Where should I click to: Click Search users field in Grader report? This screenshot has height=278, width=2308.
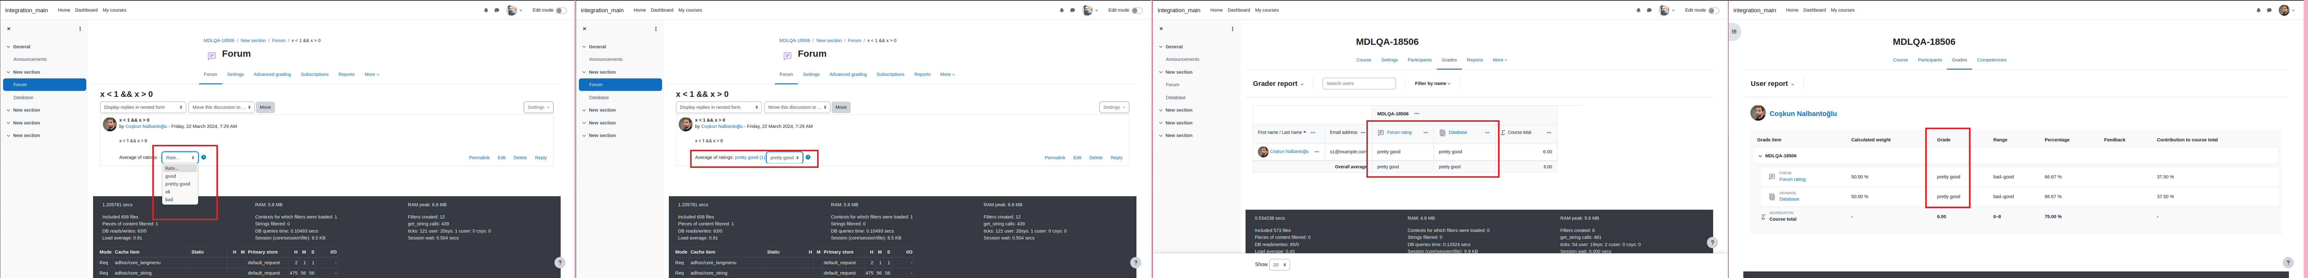click(x=1359, y=83)
